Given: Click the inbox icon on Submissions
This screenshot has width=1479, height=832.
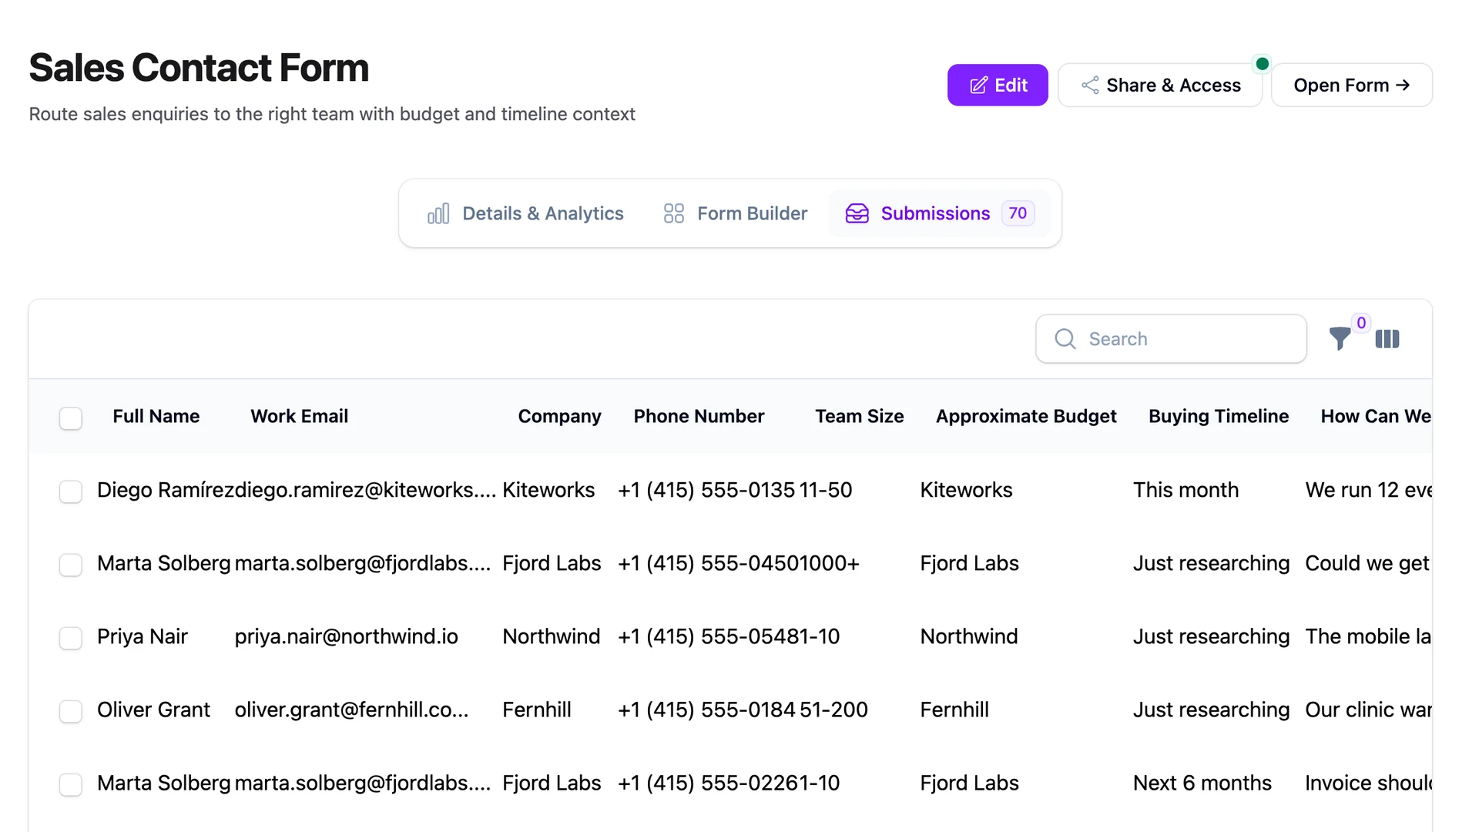Looking at the screenshot, I should (857, 213).
